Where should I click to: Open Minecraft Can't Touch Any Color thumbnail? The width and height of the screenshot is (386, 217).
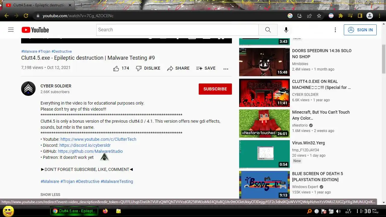264,124
